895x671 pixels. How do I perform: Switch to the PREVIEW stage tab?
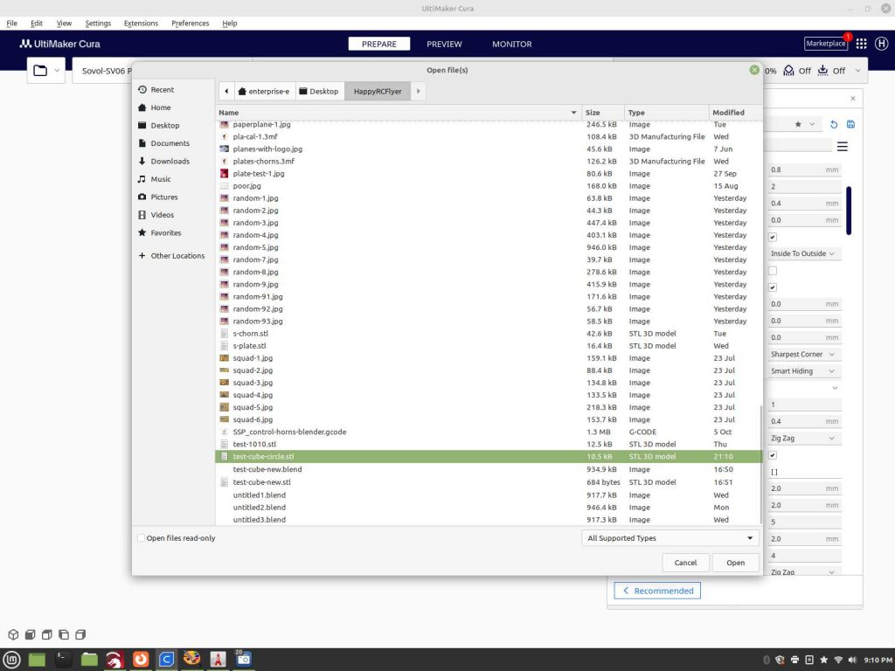click(444, 44)
